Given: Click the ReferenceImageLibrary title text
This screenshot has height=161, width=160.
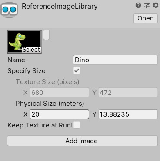Looking at the screenshot, I should point(60,7).
